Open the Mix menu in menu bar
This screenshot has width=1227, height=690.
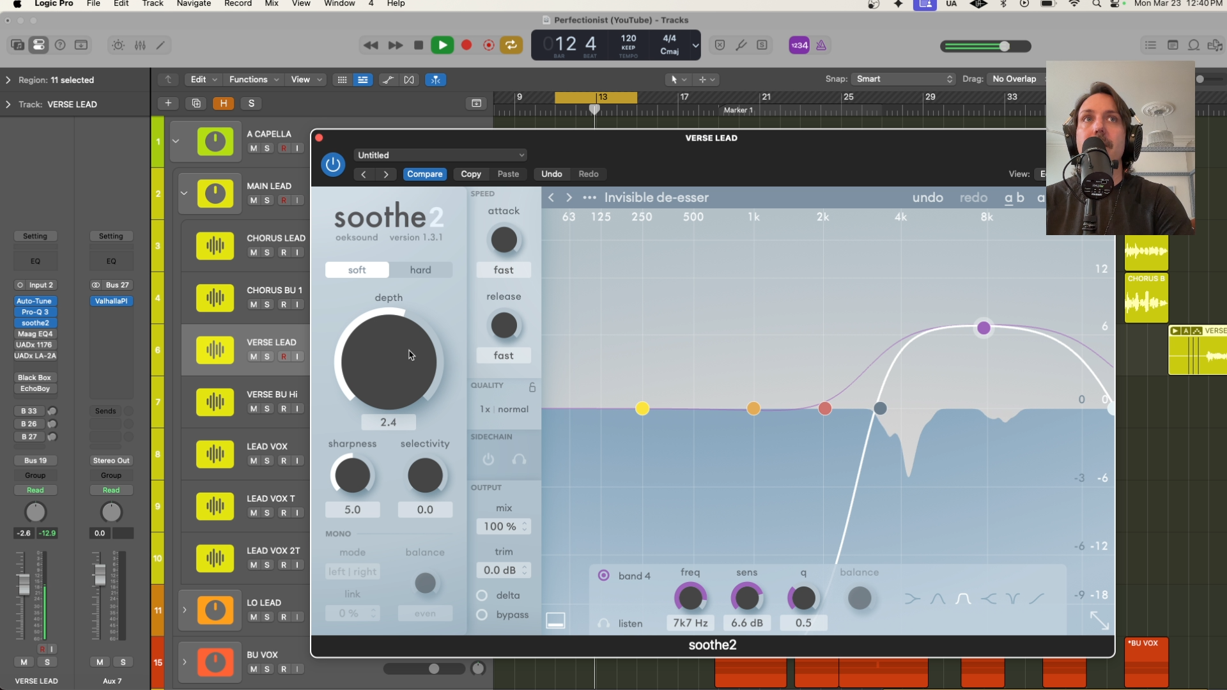[272, 4]
